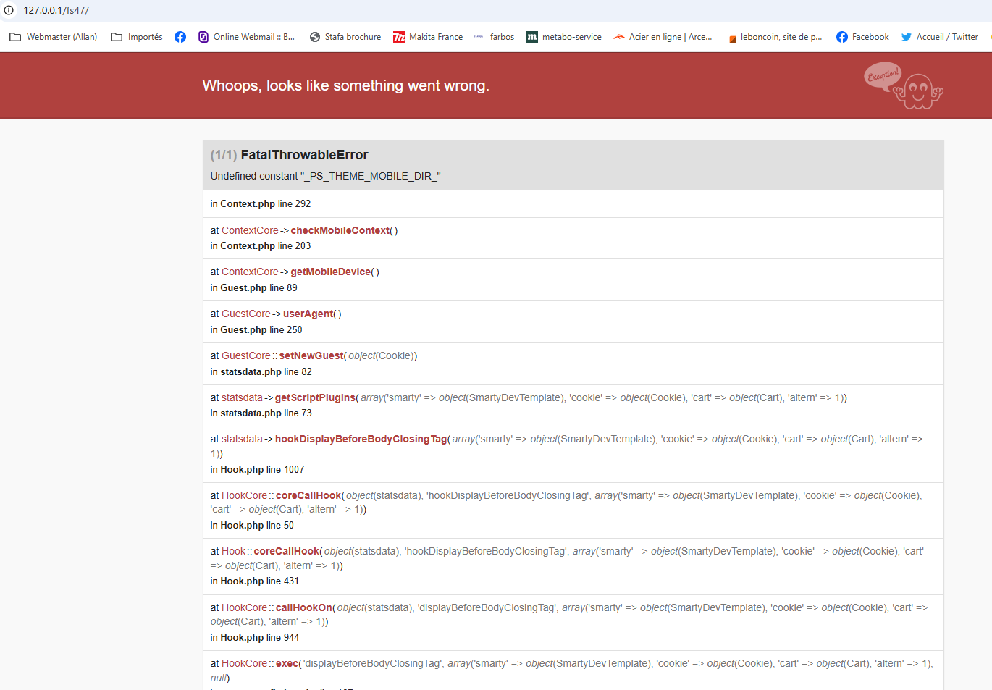Select the address bar showing 127.0.0.1/fs47/

tap(56, 10)
